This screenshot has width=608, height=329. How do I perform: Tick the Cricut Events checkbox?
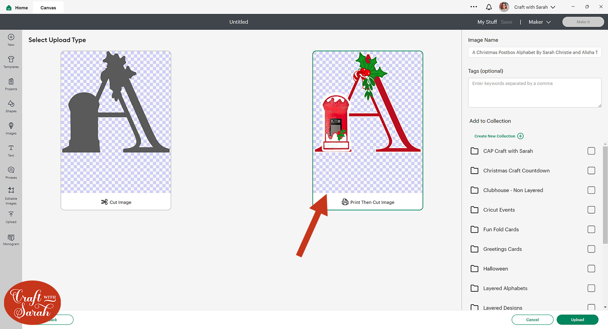coord(591,210)
